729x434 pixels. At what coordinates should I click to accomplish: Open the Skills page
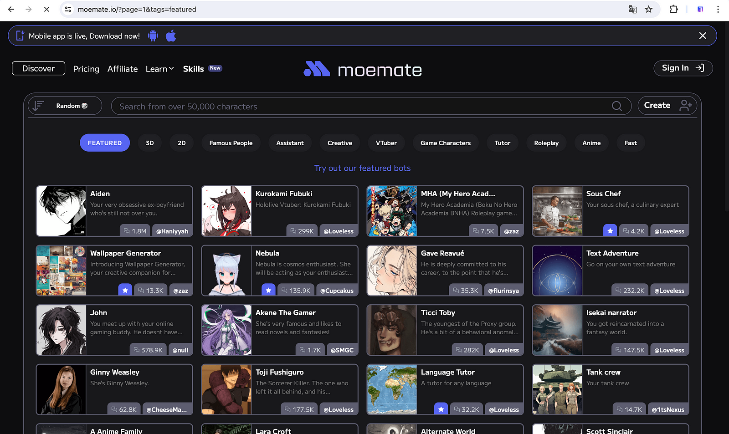[x=194, y=69]
